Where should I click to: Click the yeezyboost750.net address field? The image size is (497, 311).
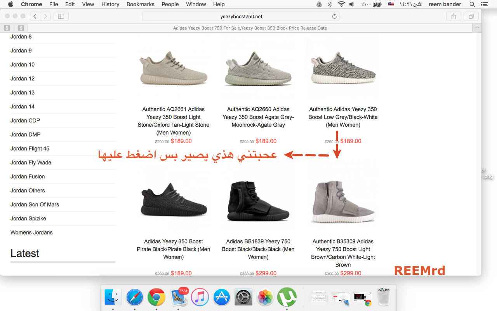click(241, 16)
